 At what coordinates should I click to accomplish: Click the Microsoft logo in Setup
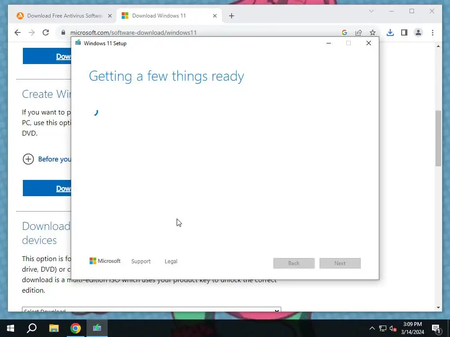pyautogui.click(x=105, y=261)
